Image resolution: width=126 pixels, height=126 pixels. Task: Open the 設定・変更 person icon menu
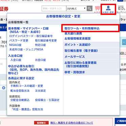pos(108,9)
